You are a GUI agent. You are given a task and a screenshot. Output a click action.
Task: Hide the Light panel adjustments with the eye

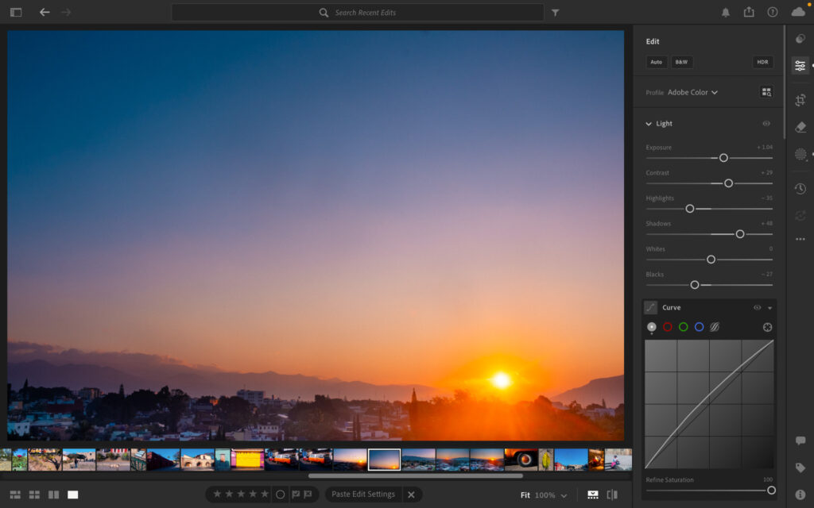[x=766, y=123]
